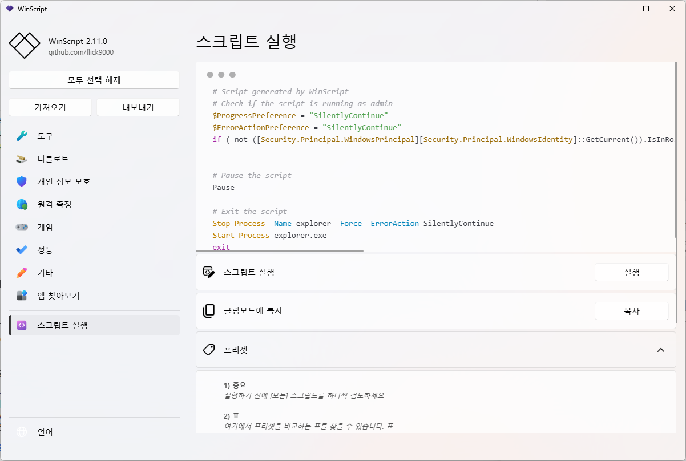Click the '1) 중요' preset heading
Image resolution: width=686 pixels, height=461 pixels.
235,385
